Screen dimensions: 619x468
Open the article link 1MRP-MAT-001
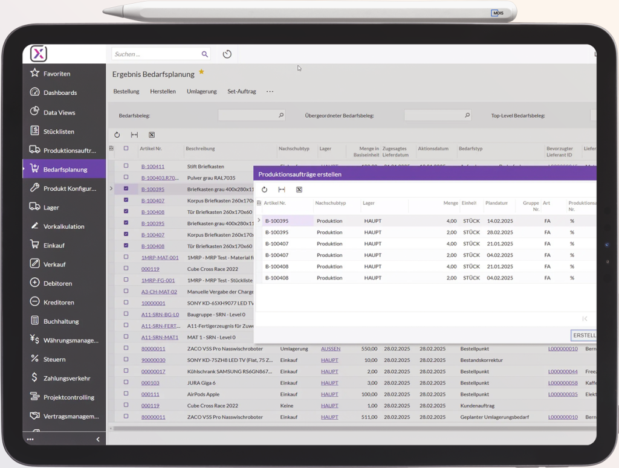pyautogui.click(x=160, y=257)
